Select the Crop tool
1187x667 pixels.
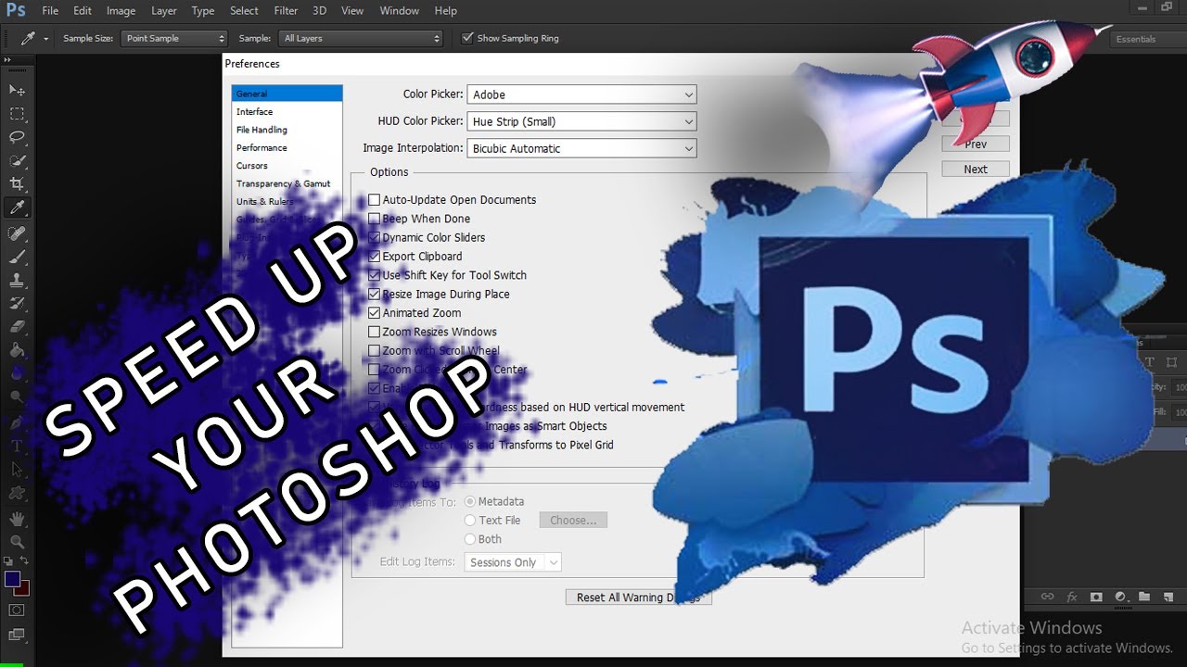click(x=17, y=184)
